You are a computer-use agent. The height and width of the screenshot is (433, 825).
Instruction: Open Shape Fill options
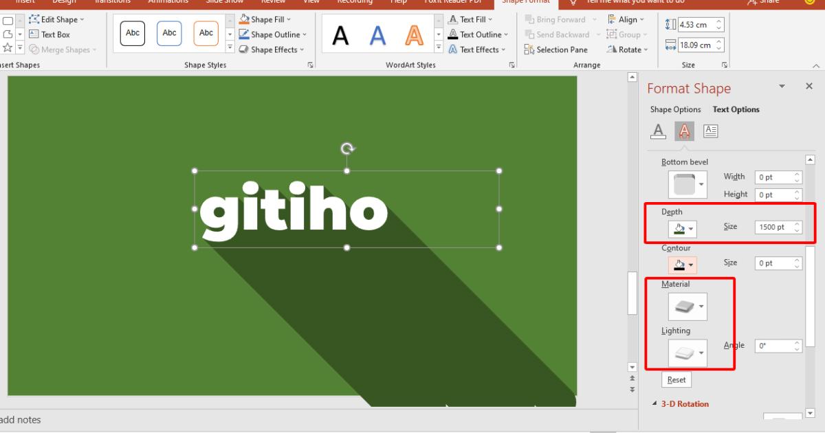265,19
